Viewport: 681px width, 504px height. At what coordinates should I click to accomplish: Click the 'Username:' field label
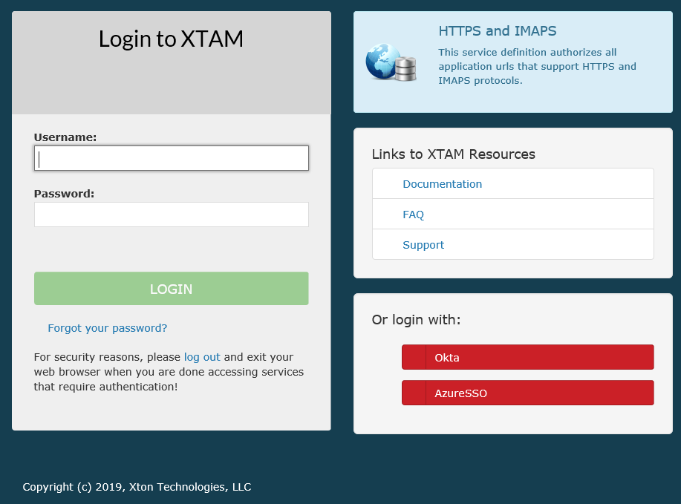(65, 137)
